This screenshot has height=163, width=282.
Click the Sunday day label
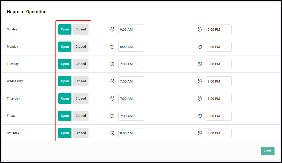(12, 29)
